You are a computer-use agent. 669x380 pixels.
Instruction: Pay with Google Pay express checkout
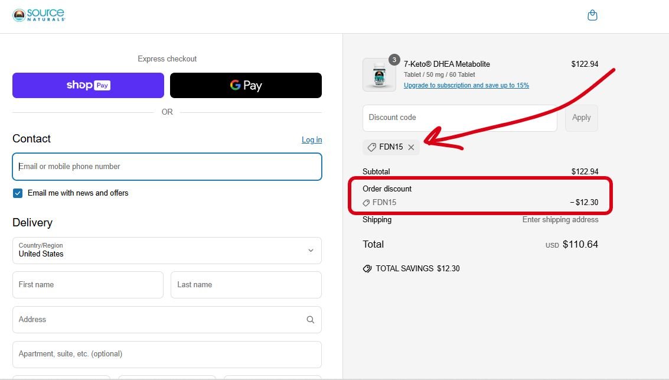246,85
